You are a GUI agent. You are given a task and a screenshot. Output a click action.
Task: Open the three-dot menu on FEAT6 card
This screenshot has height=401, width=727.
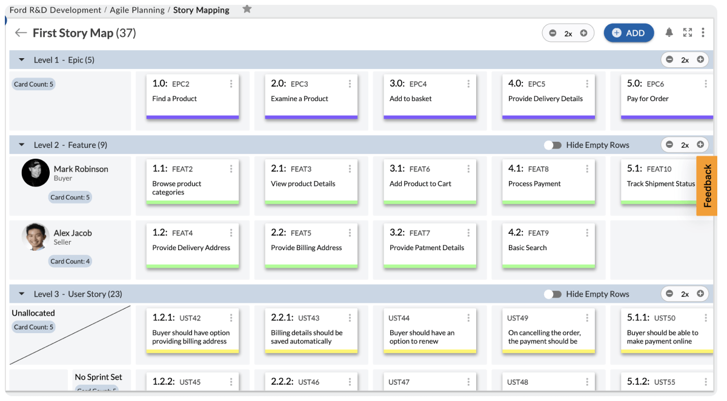tap(468, 169)
